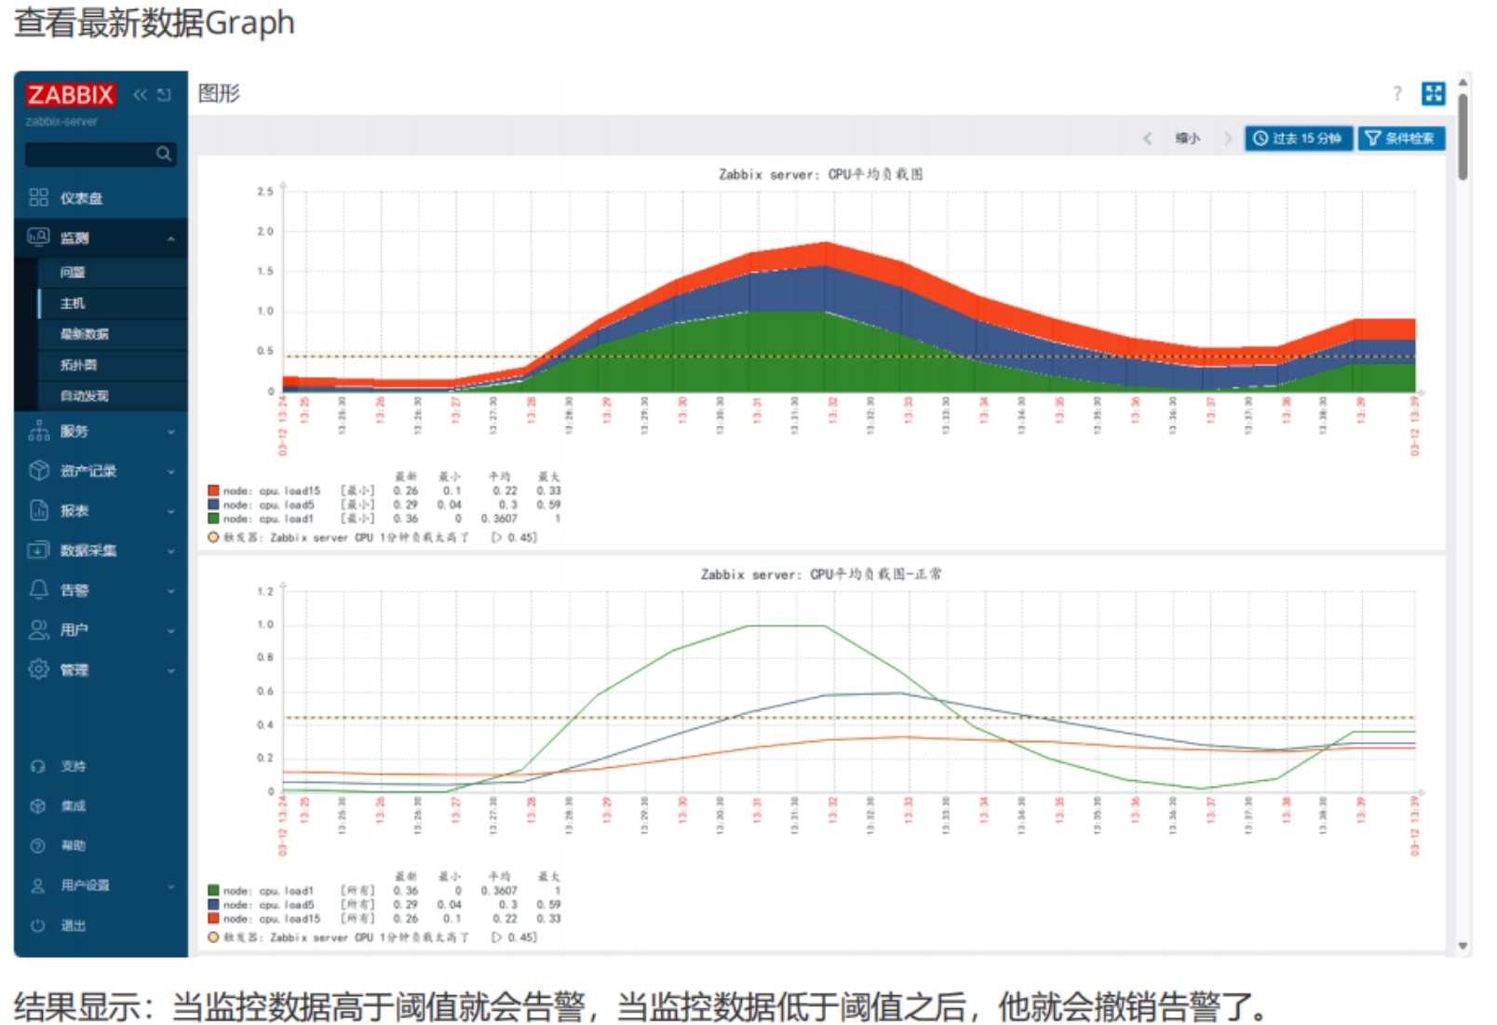Collapse the 监测 menu section
This screenshot has height=1025, width=1497.
171,239
